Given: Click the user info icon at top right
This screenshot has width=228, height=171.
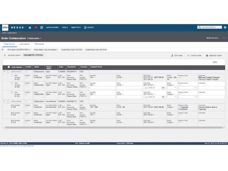Looking at the screenshot, I should tap(225, 27).
